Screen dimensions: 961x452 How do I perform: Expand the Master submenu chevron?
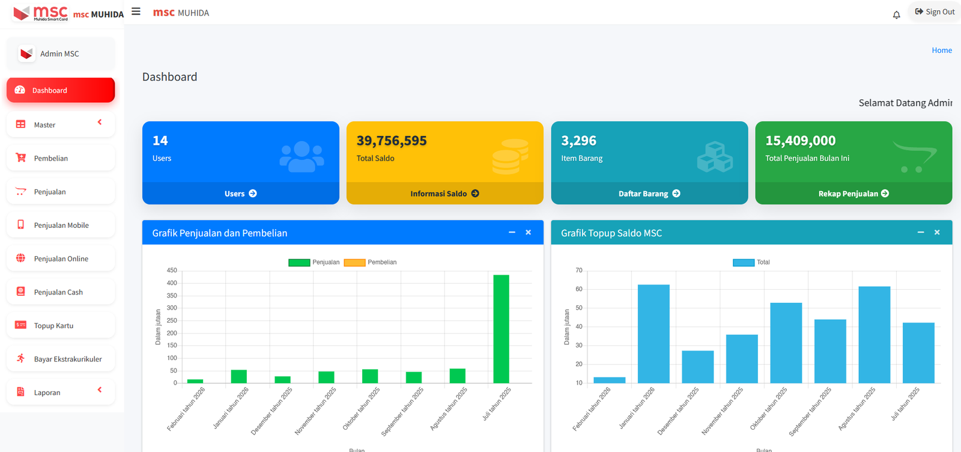point(100,123)
